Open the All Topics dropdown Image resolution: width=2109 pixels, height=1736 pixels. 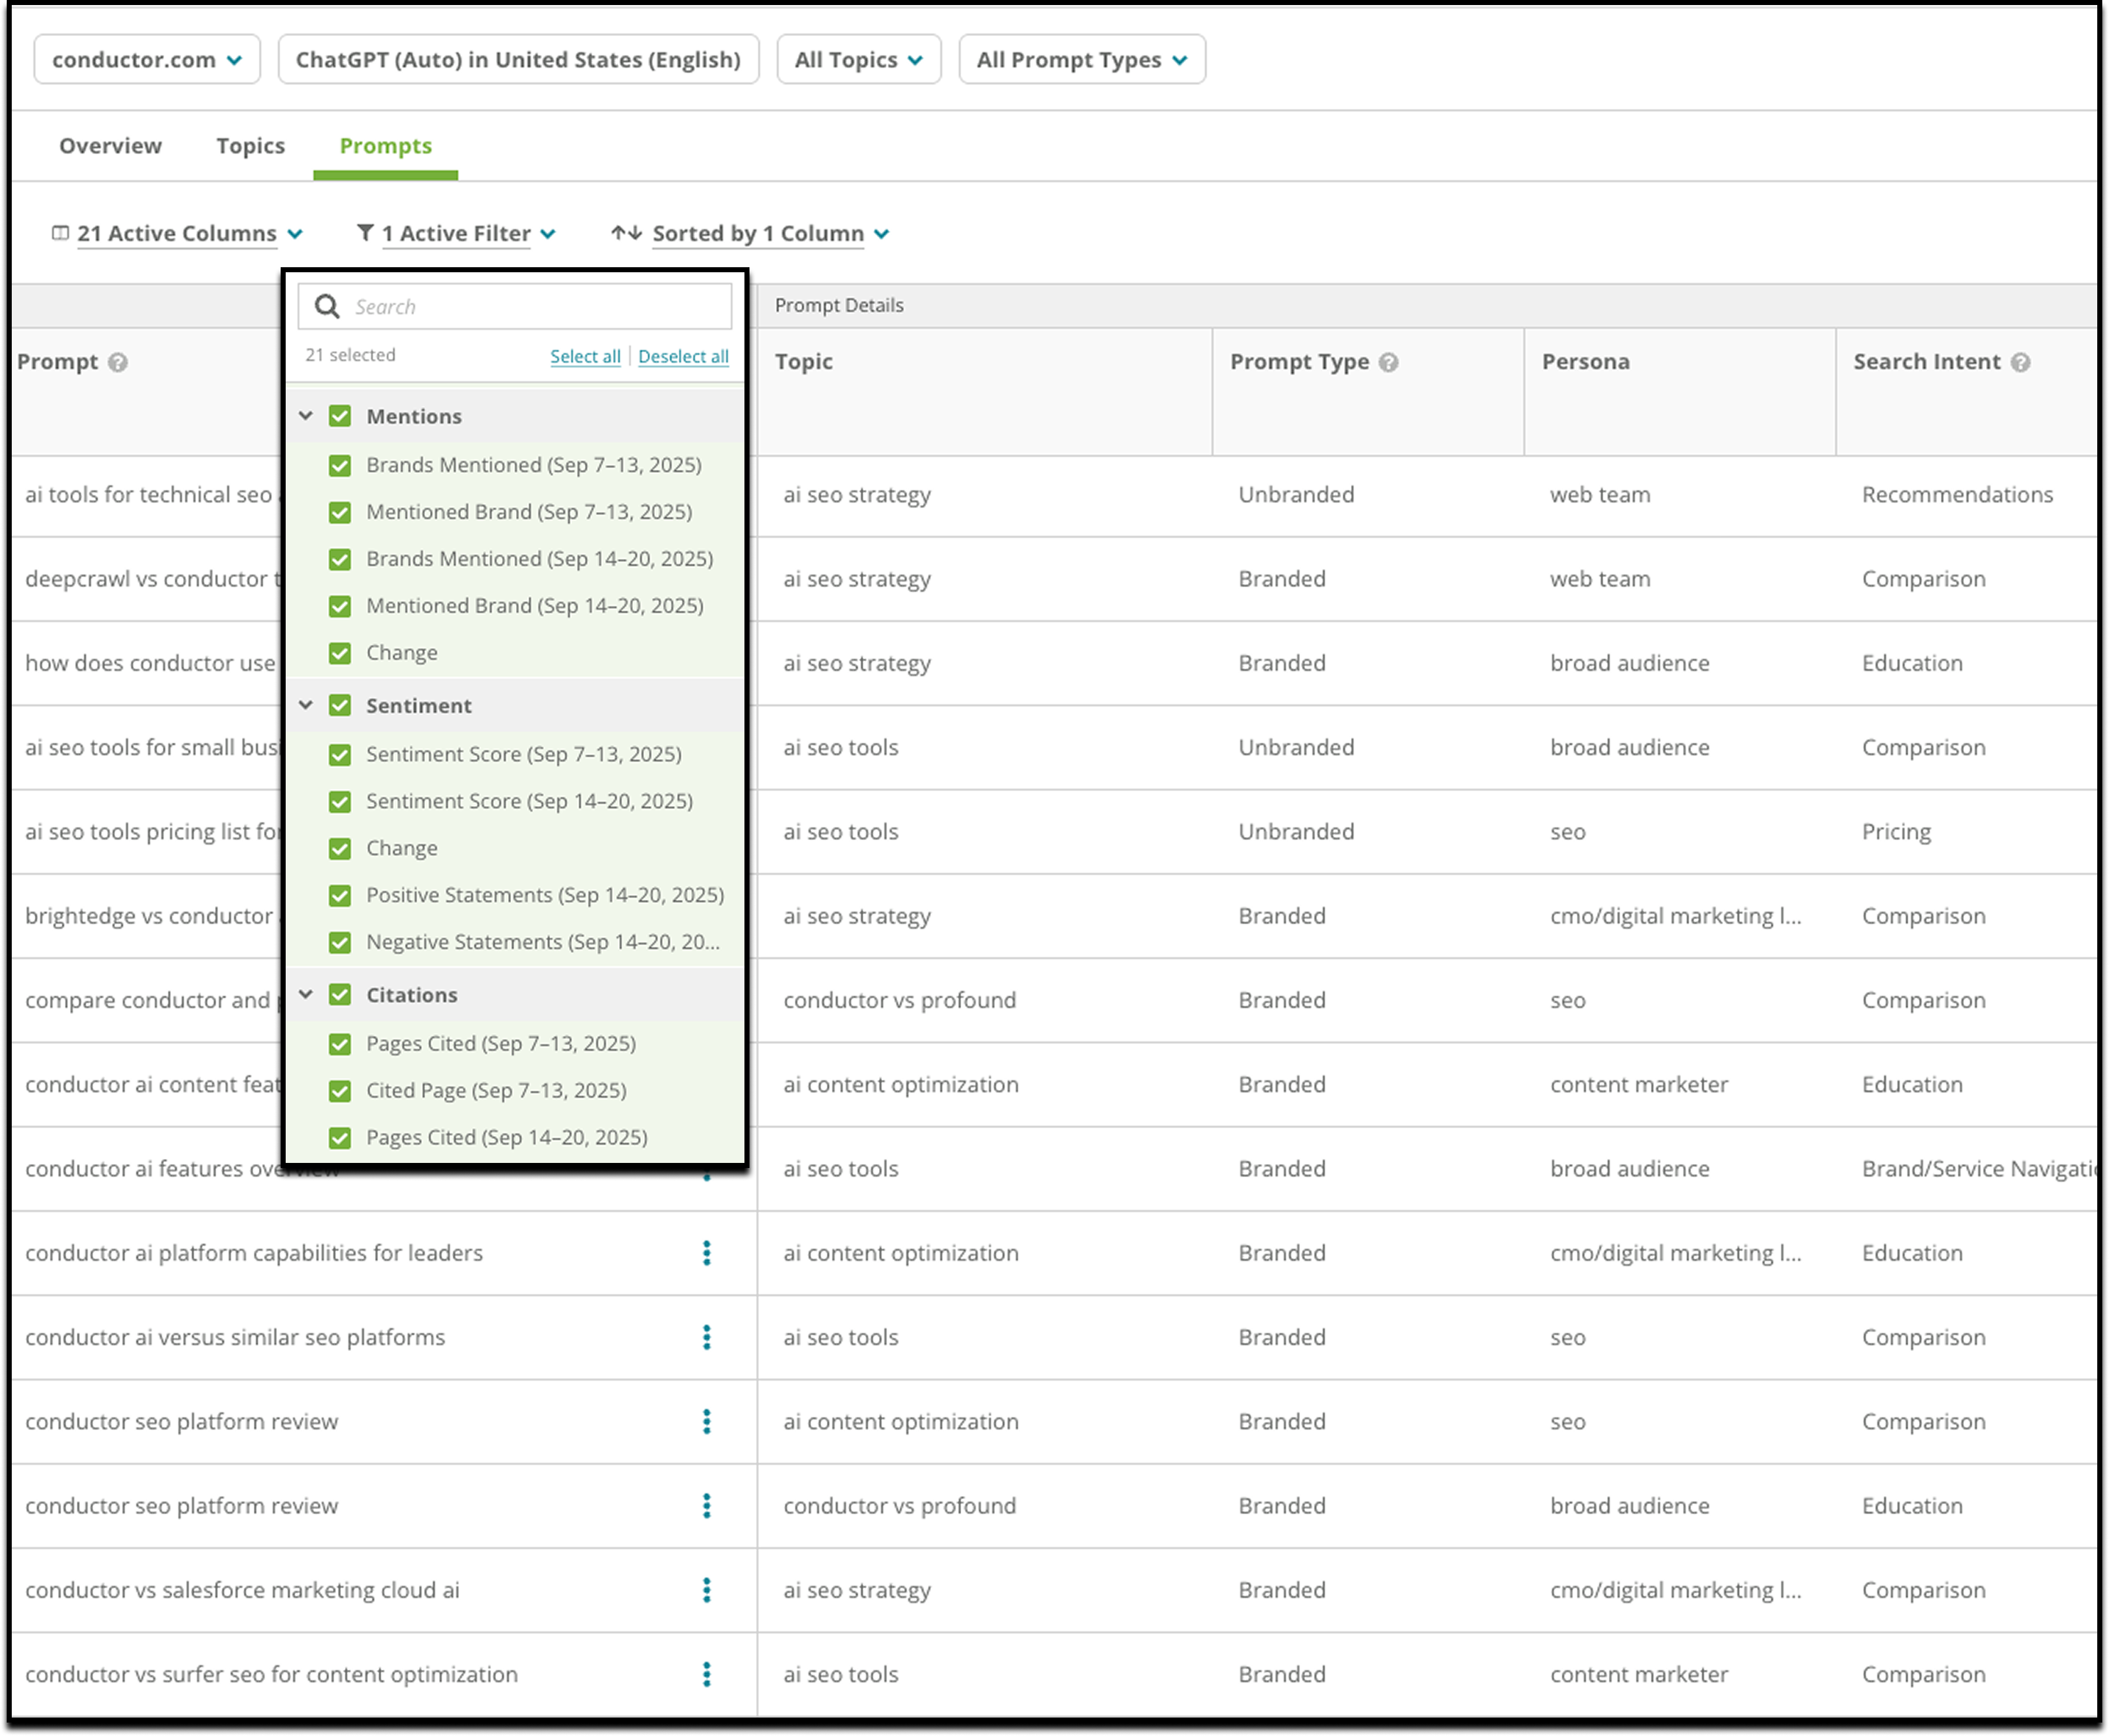point(858,60)
